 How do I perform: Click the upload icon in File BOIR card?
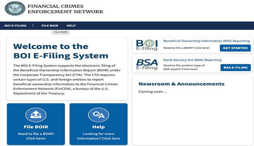click(35, 115)
